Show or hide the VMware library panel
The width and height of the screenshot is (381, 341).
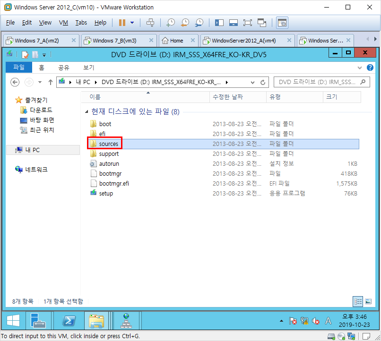tap(219, 23)
